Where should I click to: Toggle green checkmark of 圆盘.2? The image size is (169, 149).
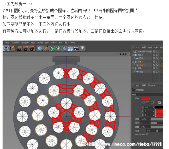tap(158, 58)
